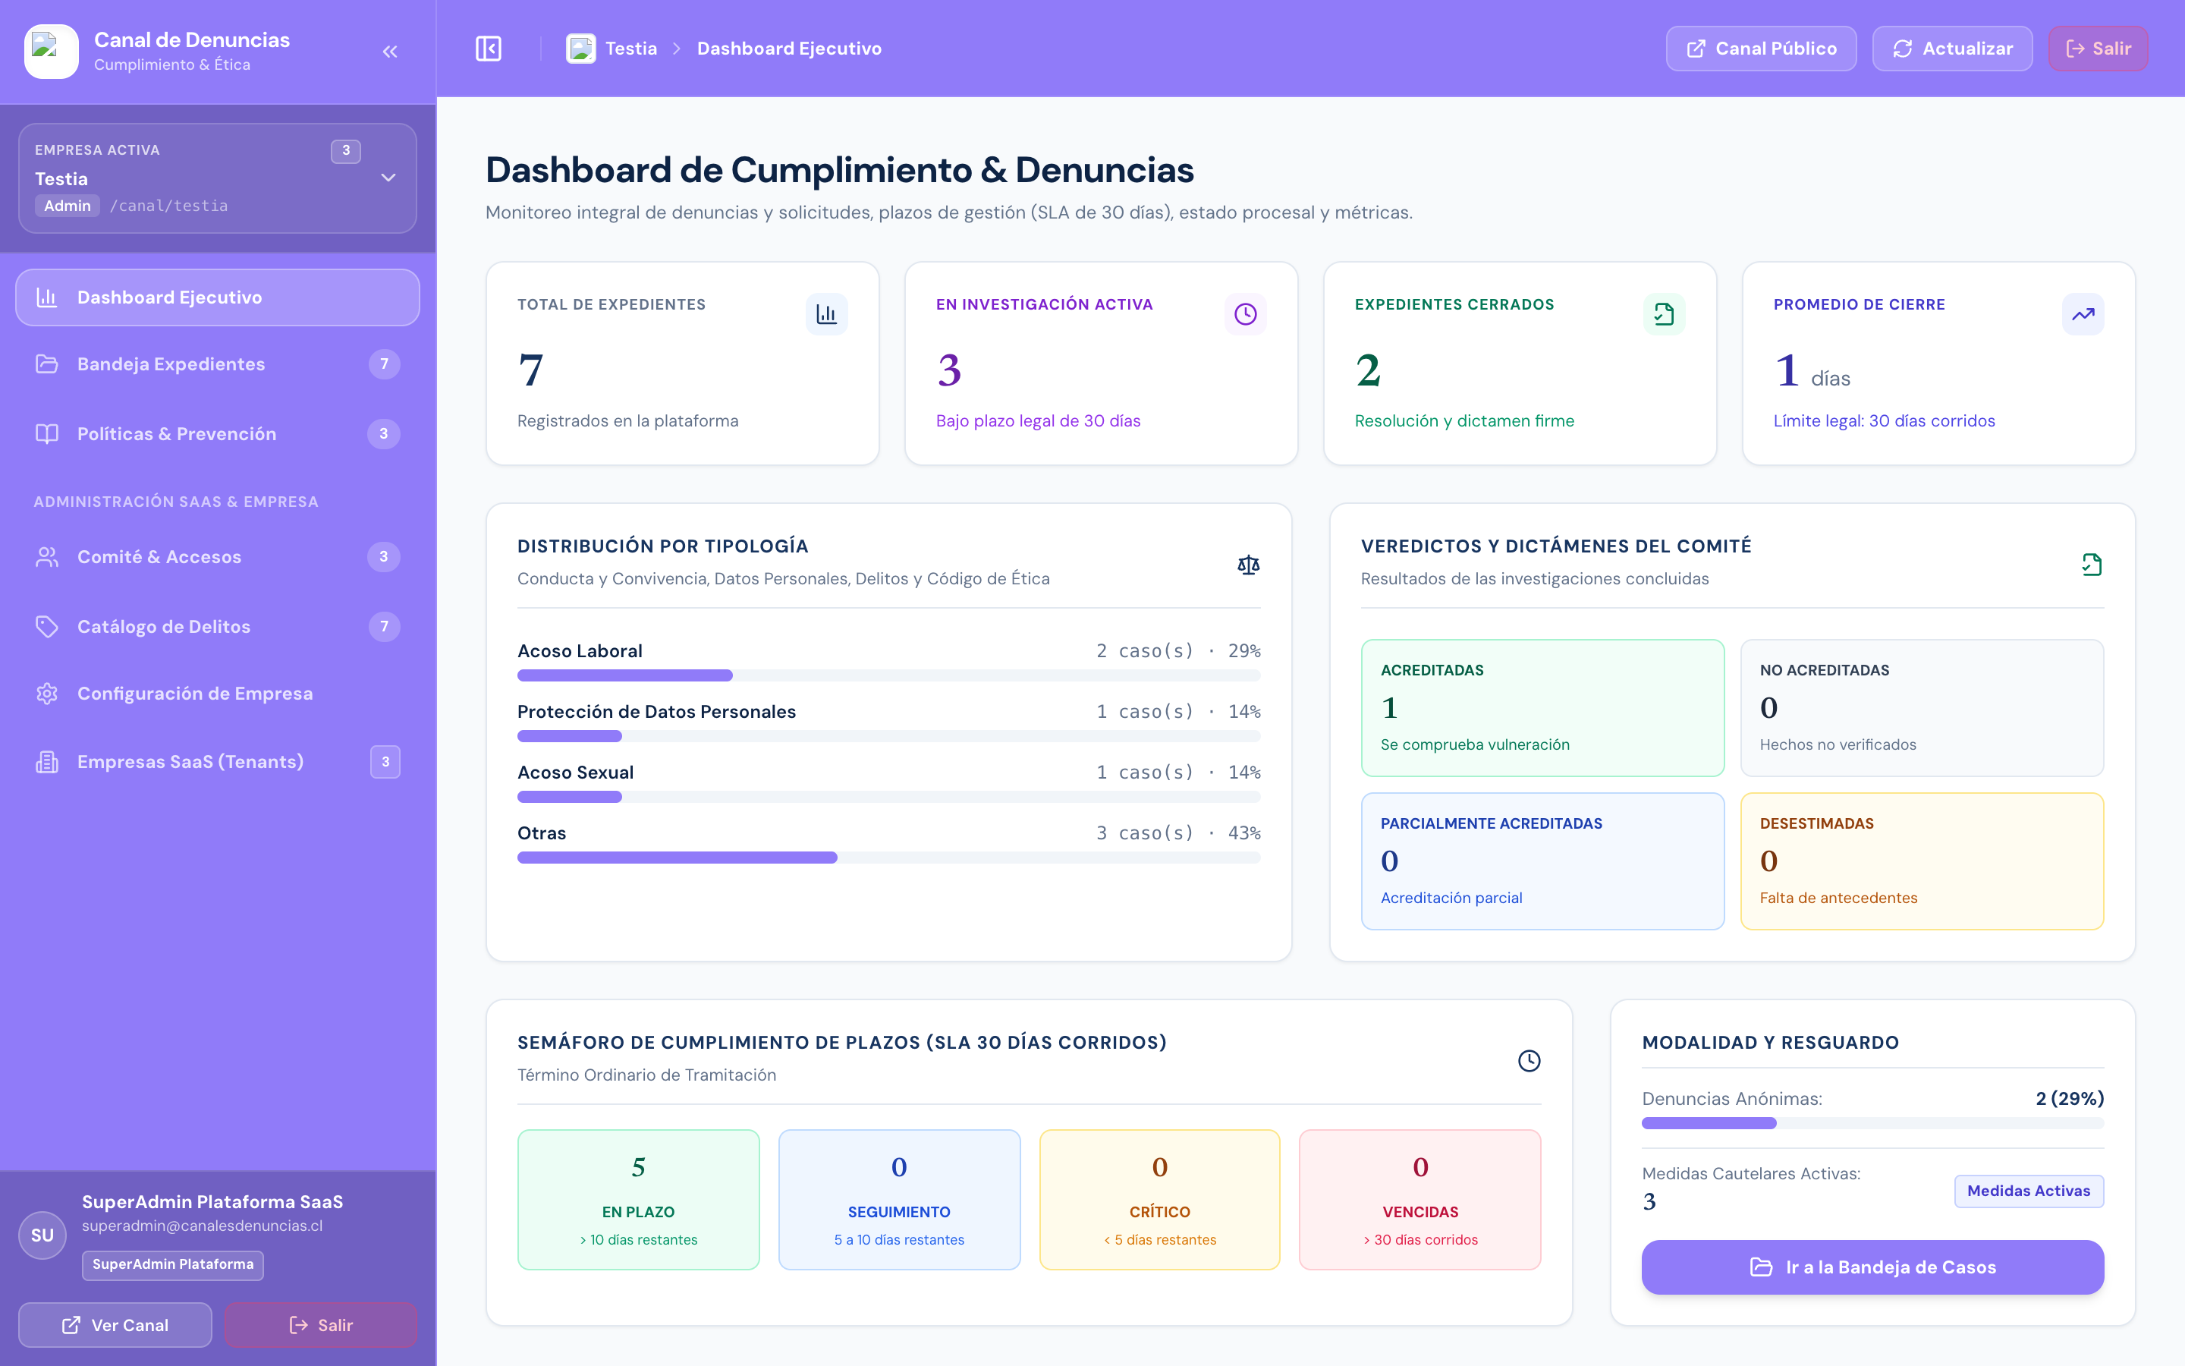
Task: Click '2 caso(s) · 29%' value
Action: 1178,650
